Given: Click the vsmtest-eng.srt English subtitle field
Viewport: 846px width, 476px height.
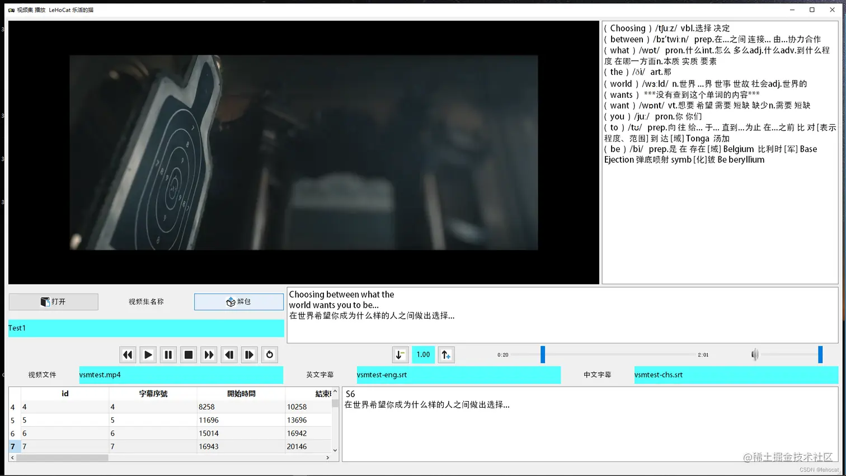Looking at the screenshot, I should click(x=458, y=375).
